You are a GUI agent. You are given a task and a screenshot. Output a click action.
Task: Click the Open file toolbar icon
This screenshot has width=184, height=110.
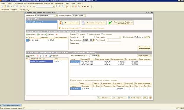5,7
